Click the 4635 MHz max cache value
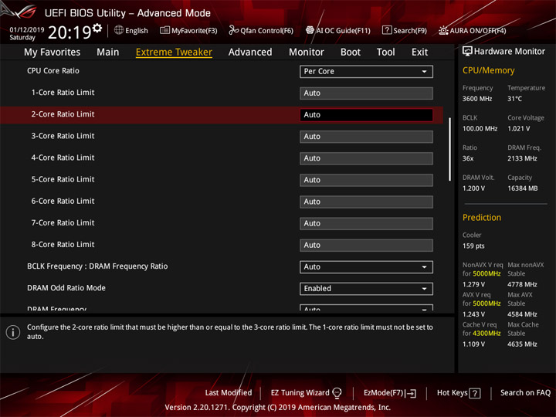This screenshot has width=556, height=417. (x=522, y=344)
